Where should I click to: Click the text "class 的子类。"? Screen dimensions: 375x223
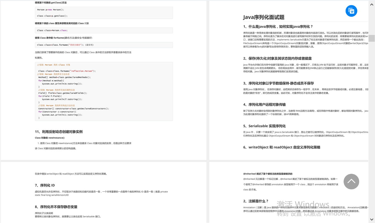250,190
